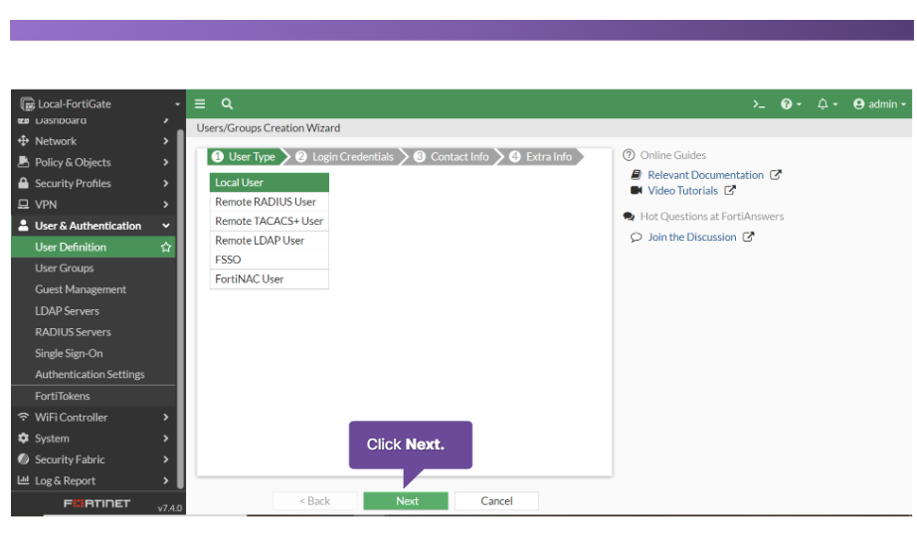Click the User & Authentication person icon
This screenshot has height=537, width=917.
tap(24, 225)
